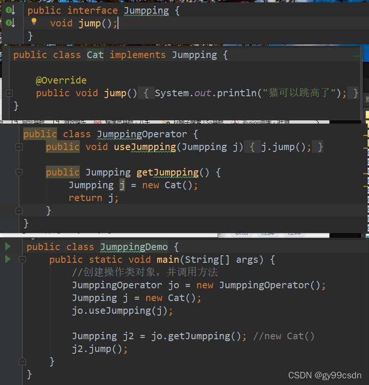Collapse getJumpping method at its declaration
Image resolution: width=369 pixels, height=385 pixels.
pyautogui.click(x=19, y=172)
